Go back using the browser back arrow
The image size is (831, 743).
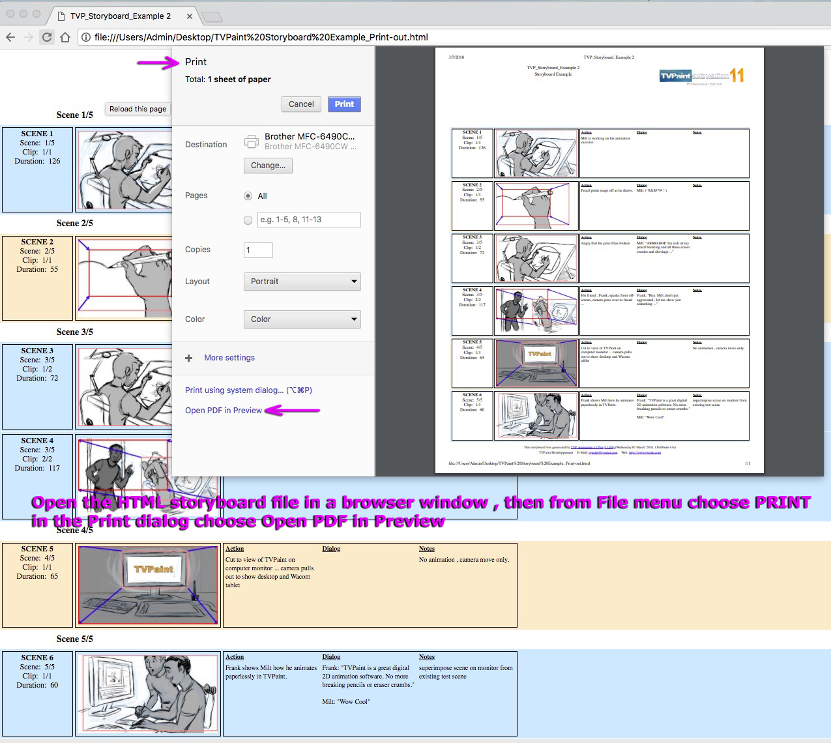click(10, 37)
